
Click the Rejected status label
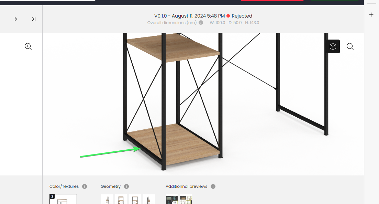point(242,16)
